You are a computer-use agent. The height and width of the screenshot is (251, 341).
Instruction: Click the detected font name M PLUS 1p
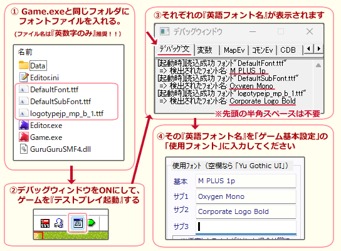[x=248, y=71]
